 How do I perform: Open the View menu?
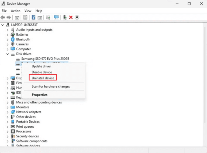(x=28, y=11)
